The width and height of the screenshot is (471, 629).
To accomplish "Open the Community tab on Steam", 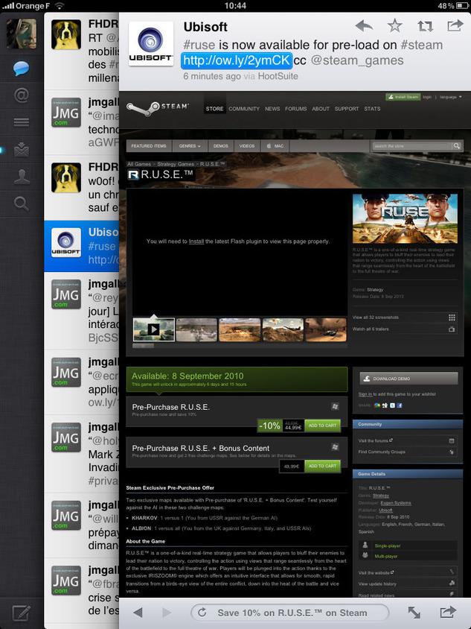I will (244, 109).
